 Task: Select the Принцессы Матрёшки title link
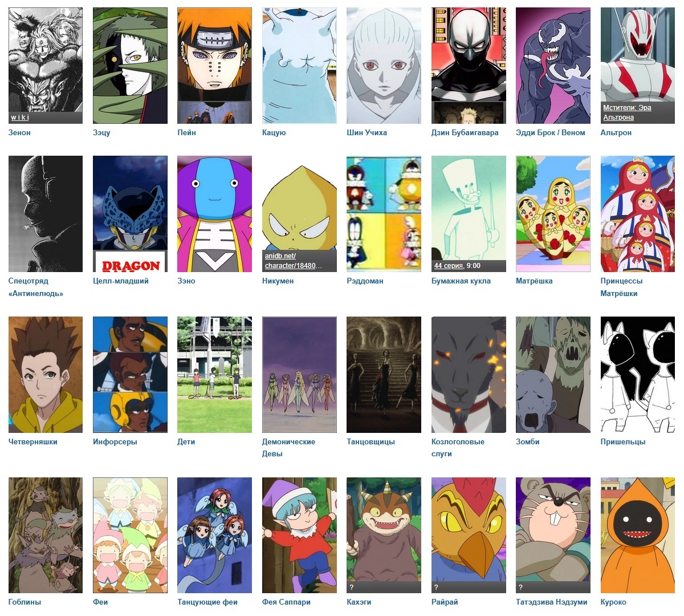(x=621, y=287)
